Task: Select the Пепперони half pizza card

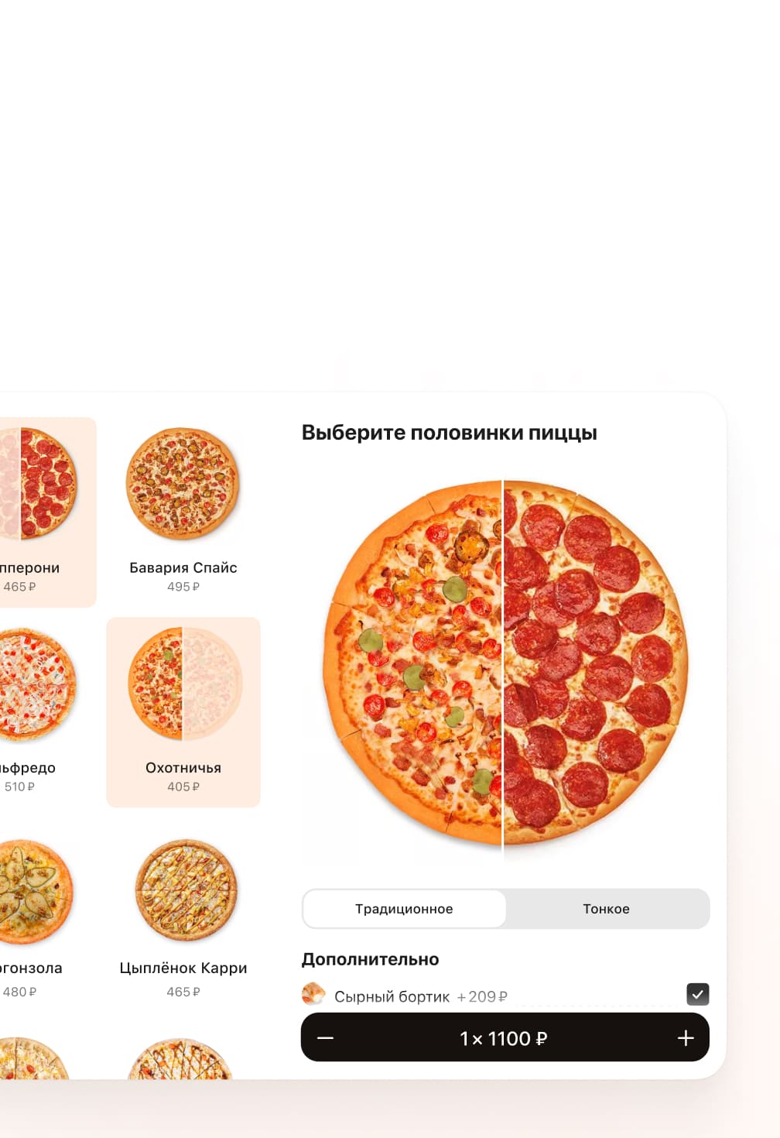Action: pos(46,512)
